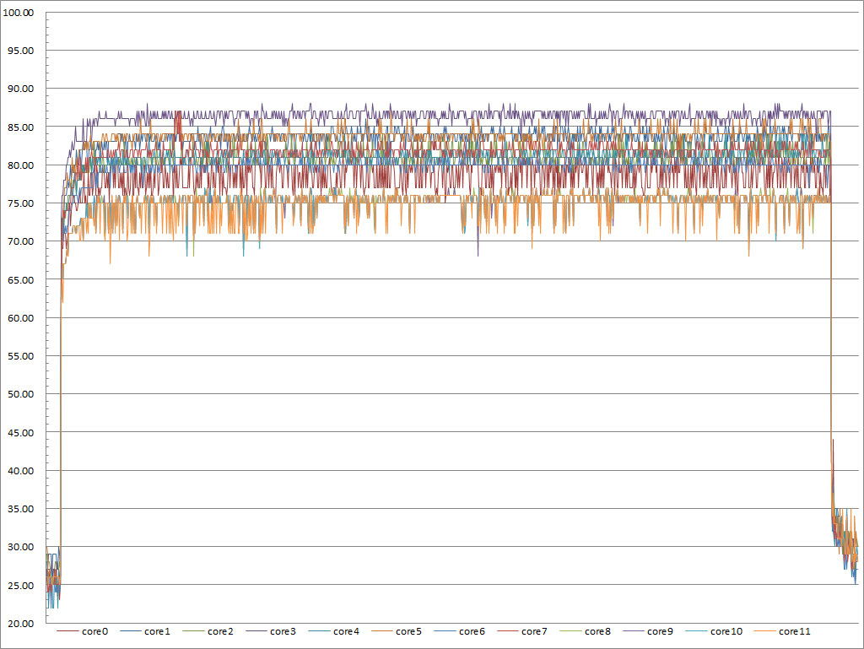Screen dimensions: 864x649
Task: Click the 85.00 axis label
Action: pos(20,127)
